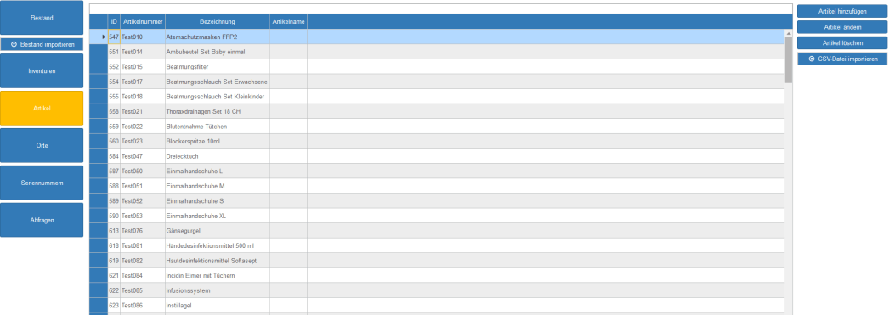Click article number Test047
Screen dimensions: 889x315
pyautogui.click(x=143, y=155)
